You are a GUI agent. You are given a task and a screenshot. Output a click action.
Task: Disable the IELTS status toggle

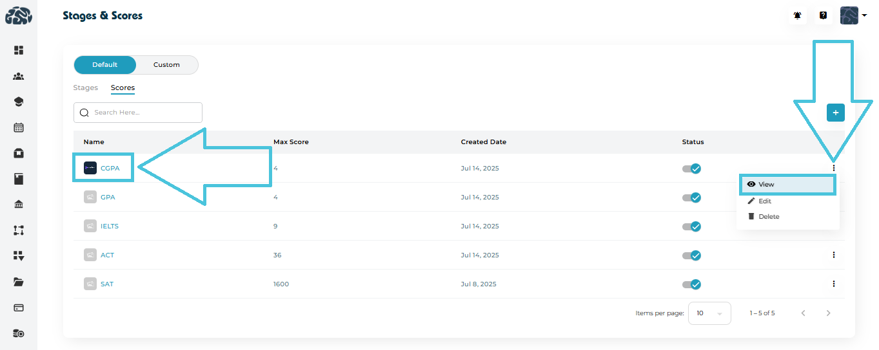692,226
